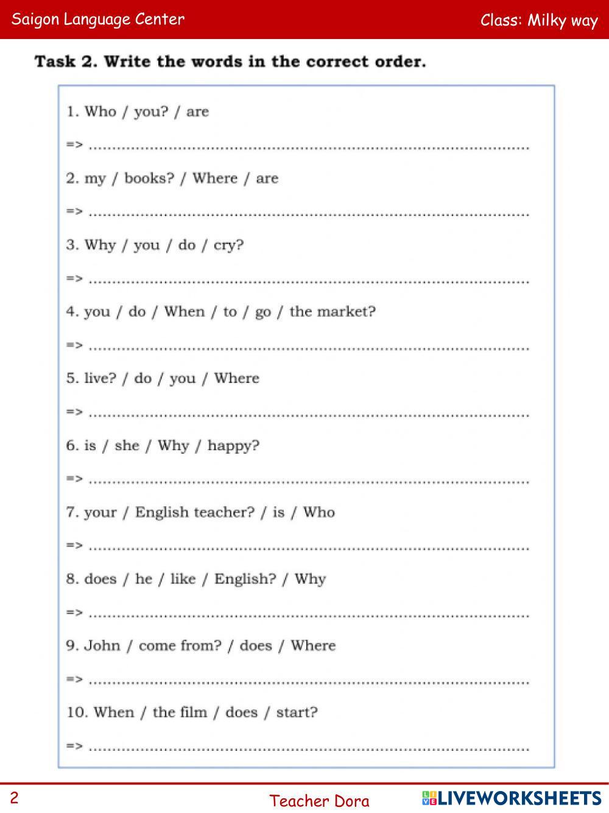Click question 10 text 'When / the film'
The image size is (609, 813).
tap(192, 712)
